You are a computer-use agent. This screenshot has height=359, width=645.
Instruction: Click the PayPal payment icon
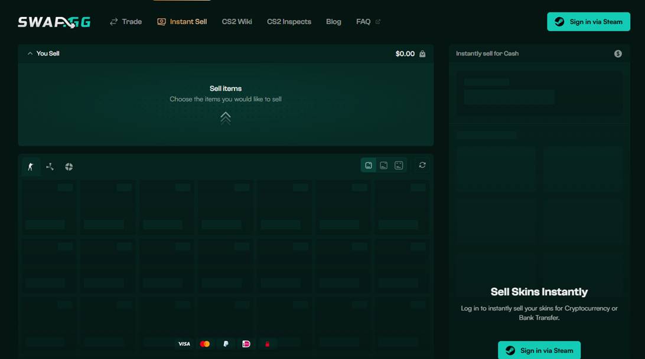(226, 344)
